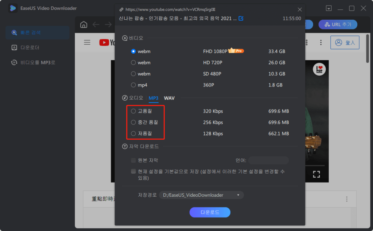Open the three-dot more options menu
This screenshot has height=231, width=373.
(321, 42)
